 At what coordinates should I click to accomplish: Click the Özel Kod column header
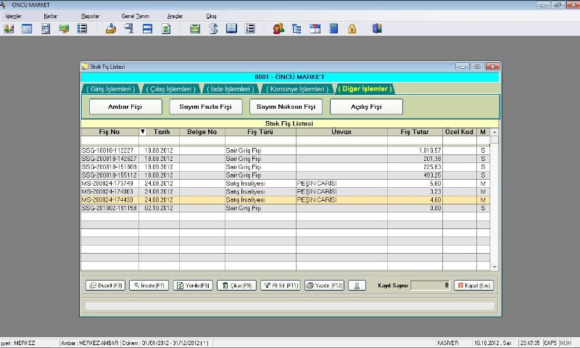[460, 132]
